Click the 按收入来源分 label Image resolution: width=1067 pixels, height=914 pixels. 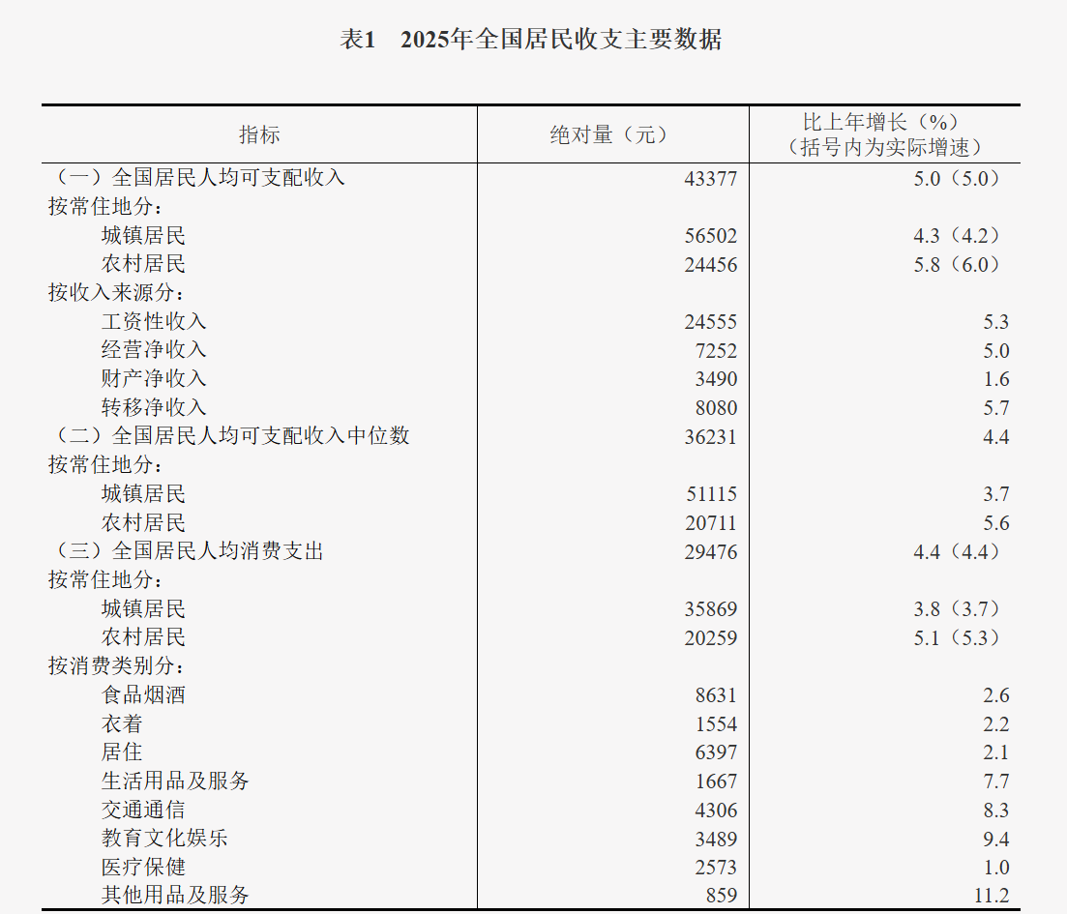(116, 293)
